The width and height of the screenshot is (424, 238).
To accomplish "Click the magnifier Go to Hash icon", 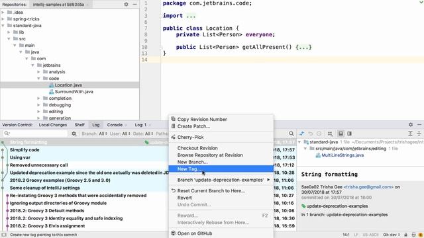I will tap(291, 134).
